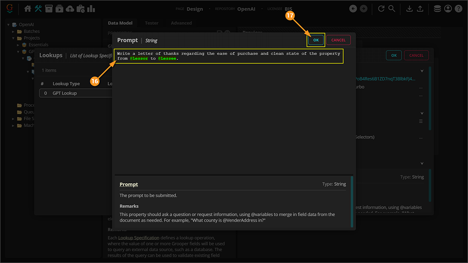Collapse the Projects tree node
The image size is (468, 263).
tap(13, 38)
